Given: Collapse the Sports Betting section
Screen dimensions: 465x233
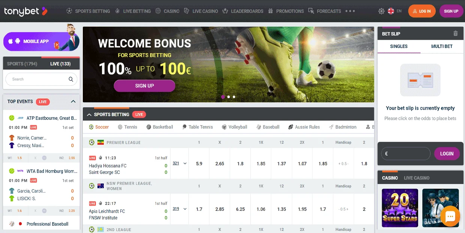Looking at the screenshot, I should (x=89, y=115).
